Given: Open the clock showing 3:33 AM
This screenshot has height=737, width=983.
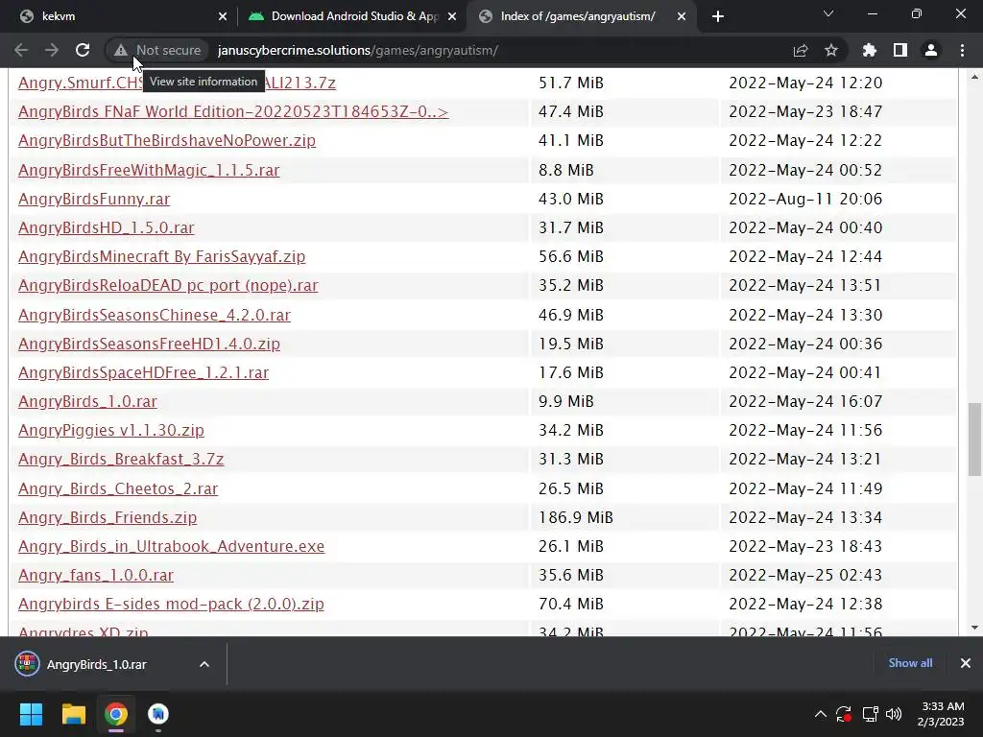Looking at the screenshot, I should tap(943, 714).
